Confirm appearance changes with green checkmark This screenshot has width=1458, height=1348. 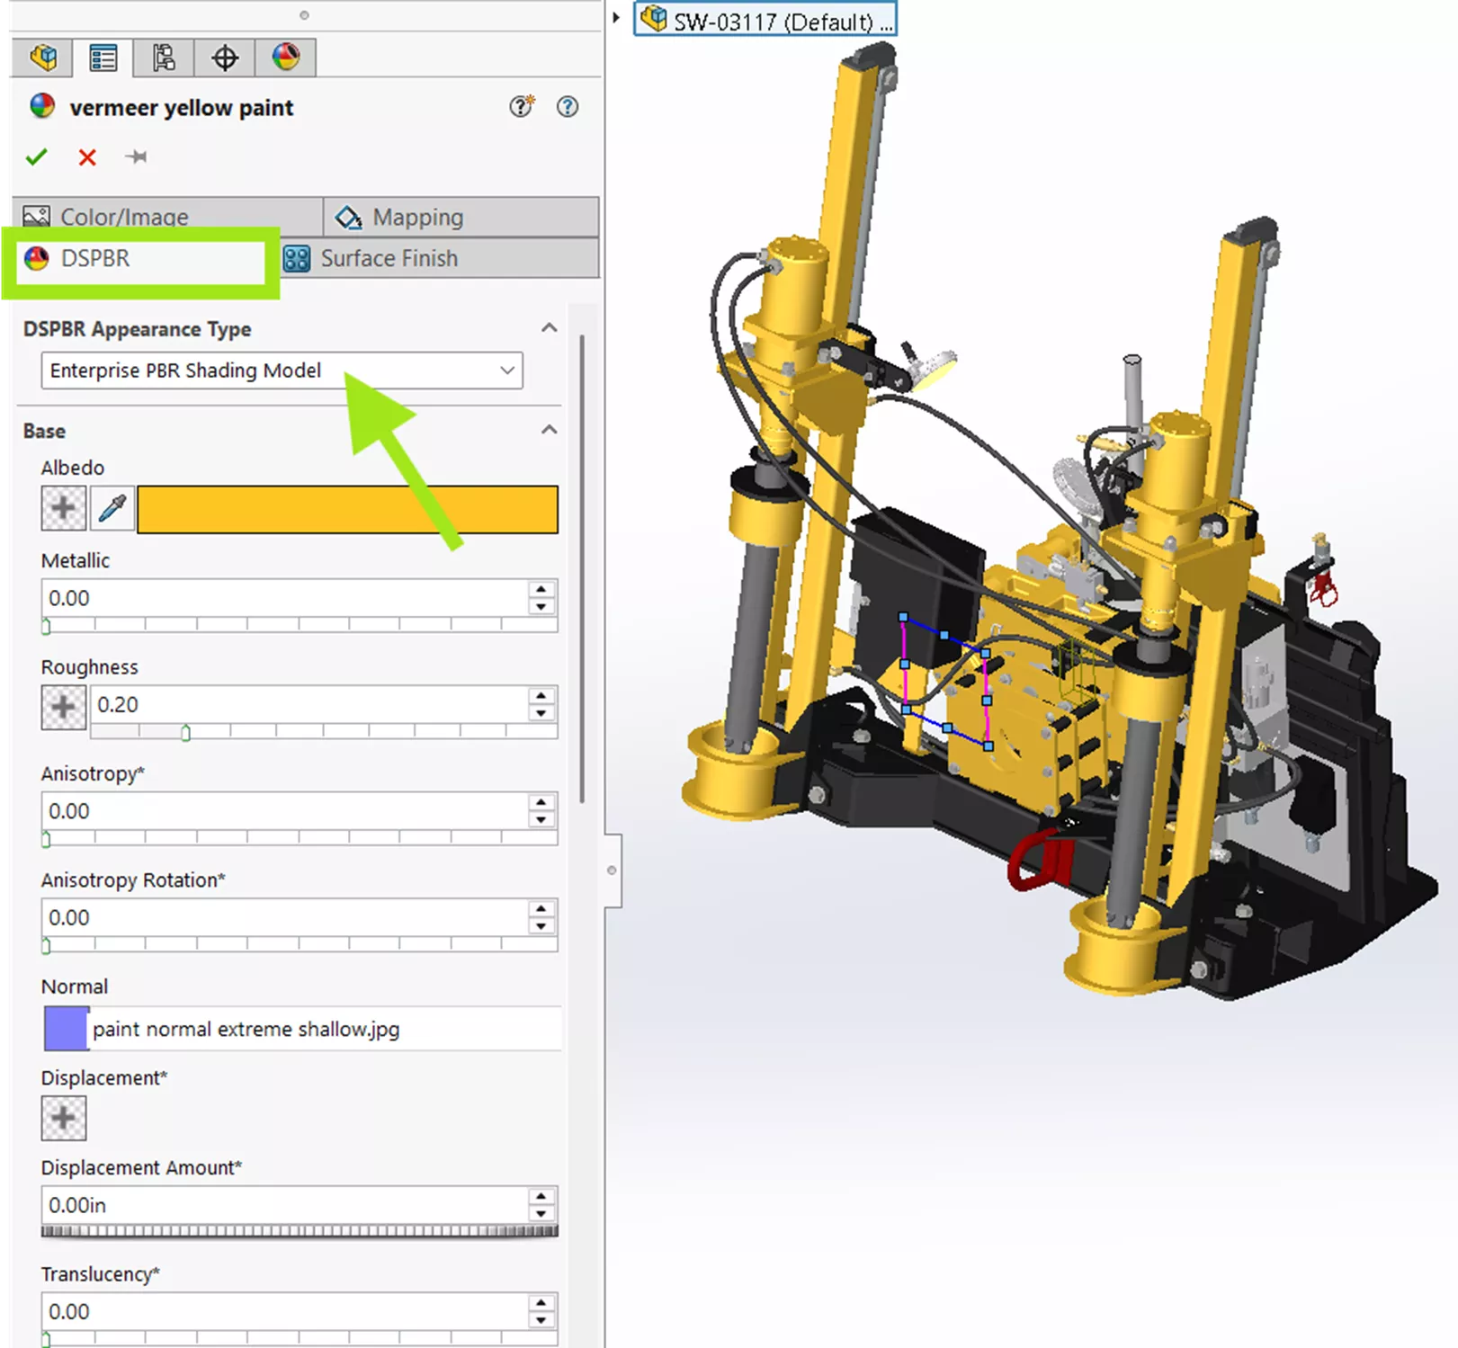[36, 156]
